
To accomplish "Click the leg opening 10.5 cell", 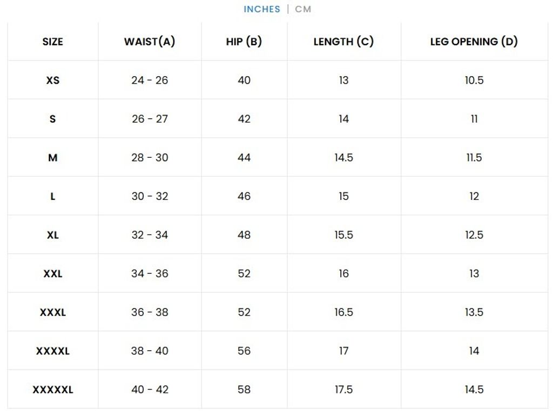I will (x=474, y=80).
